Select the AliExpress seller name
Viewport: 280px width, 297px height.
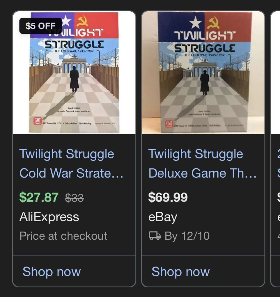click(x=49, y=217)
